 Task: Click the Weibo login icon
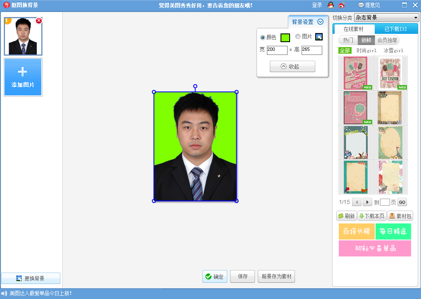coord(342,5)
